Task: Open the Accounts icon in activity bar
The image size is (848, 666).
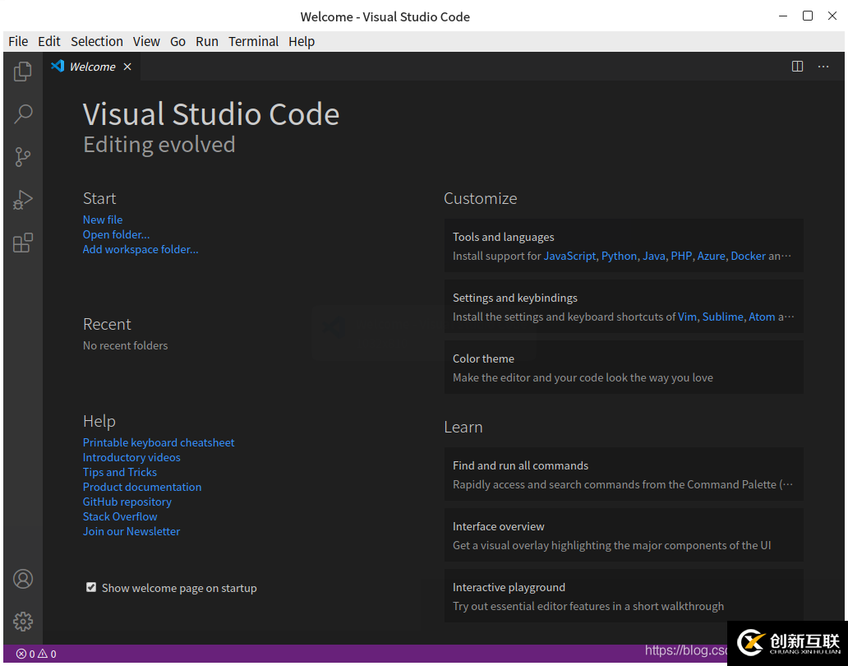Action: pyautogui.click(x=23, y=579)
